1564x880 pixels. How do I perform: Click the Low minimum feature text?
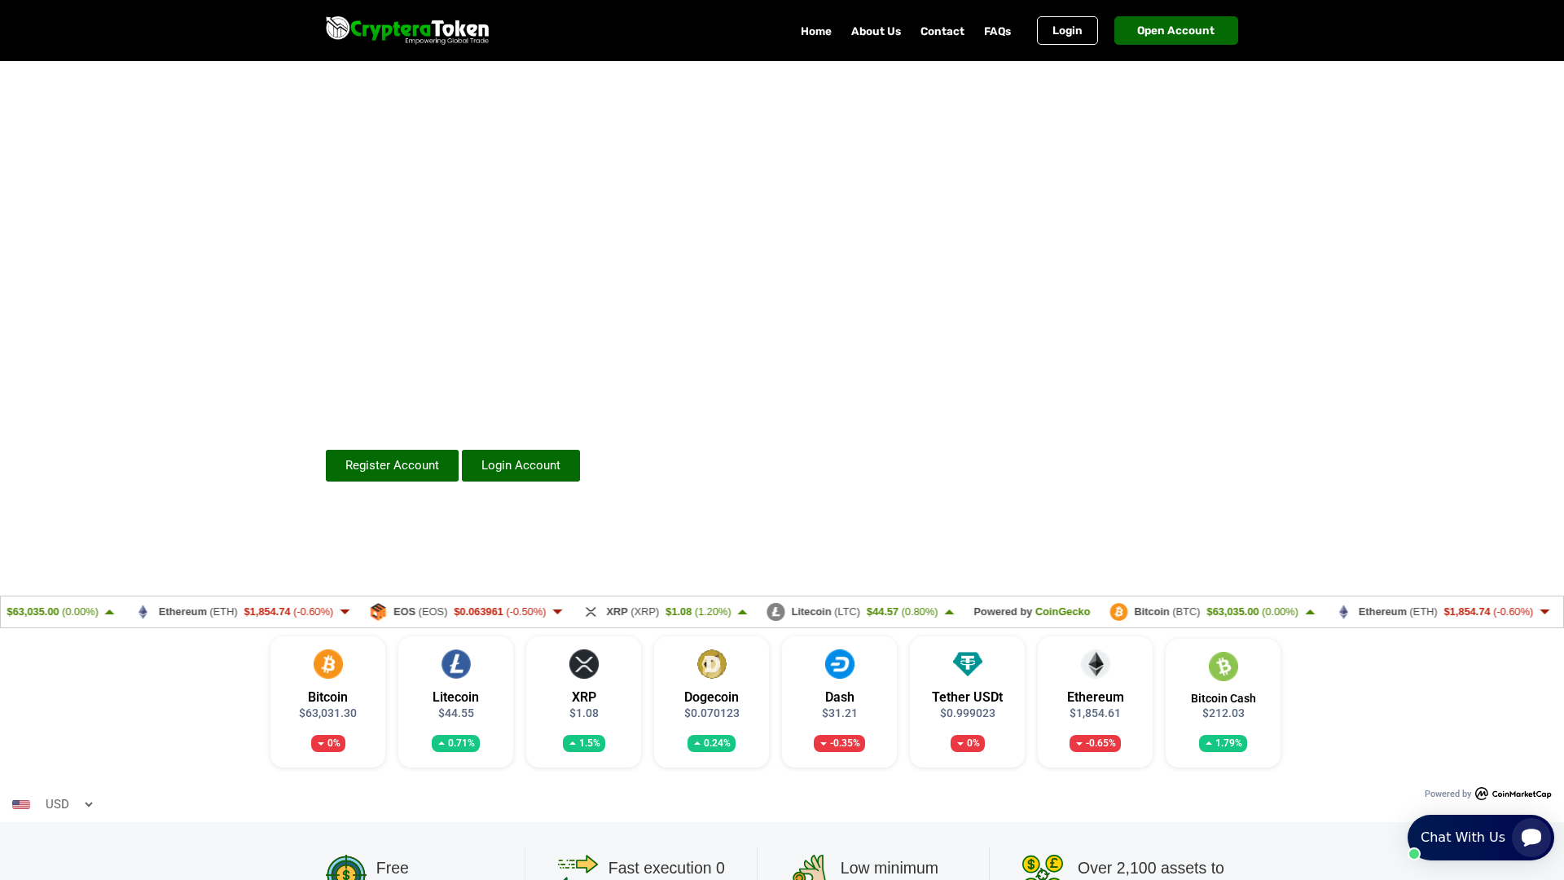(889, 868)
